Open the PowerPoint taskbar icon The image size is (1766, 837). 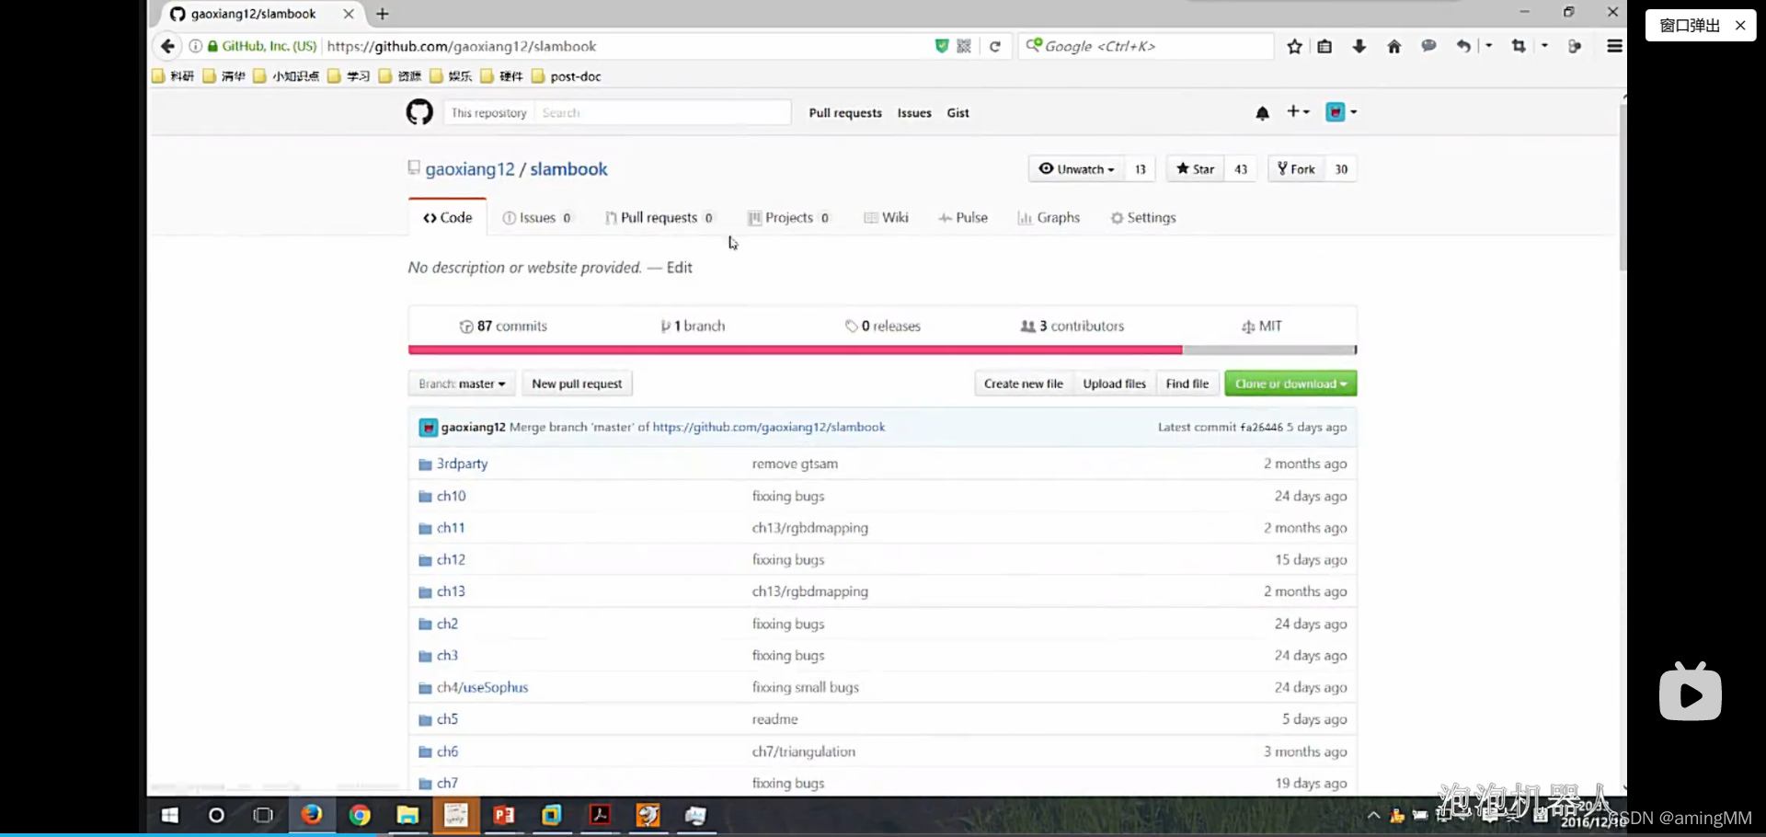pos(504,815)
